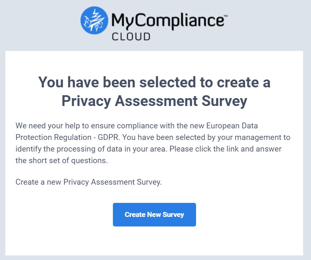Click "Create a new Privacy Assessment Survey." sentence
311x260 pixels.
[x=89, y=182]
